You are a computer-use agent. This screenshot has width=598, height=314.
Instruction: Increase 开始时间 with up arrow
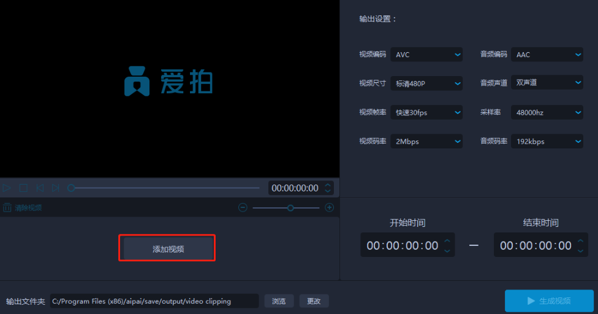pos(447,241)
